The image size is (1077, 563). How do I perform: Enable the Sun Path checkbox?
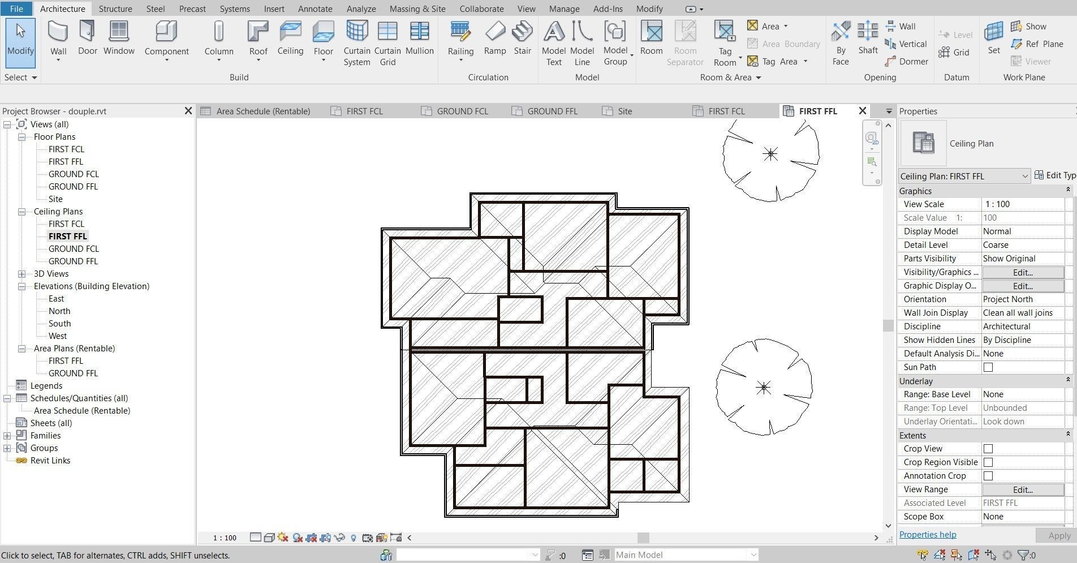(988, 367)
